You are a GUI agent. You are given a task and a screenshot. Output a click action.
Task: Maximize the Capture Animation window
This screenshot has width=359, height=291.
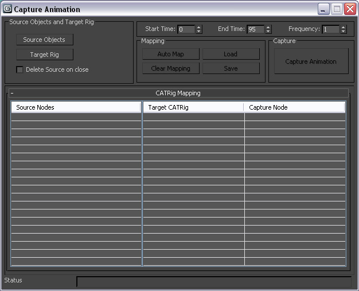point(337,9)
